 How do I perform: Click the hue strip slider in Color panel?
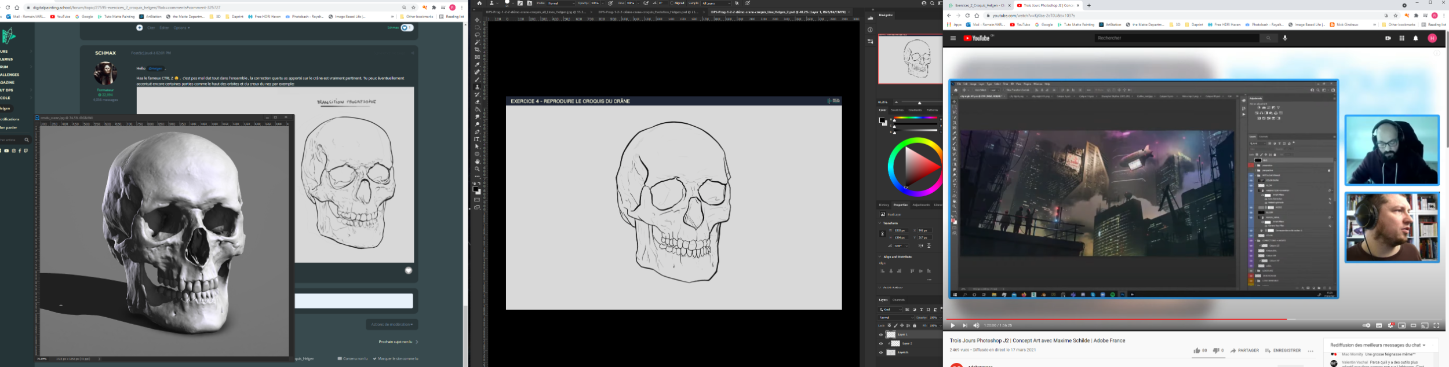coord(915,118)
